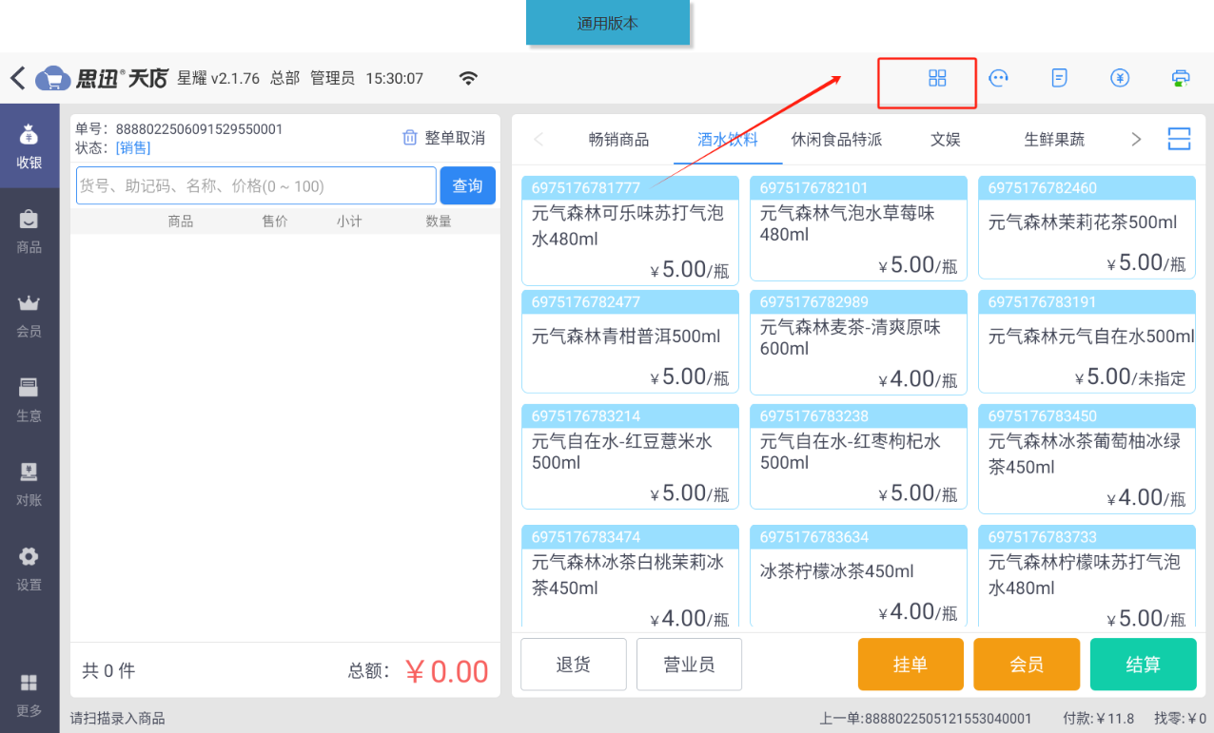Click the 营业员 salesperson button
Viewport: 1214px width, 733px height.
click(x=689, y=664)
